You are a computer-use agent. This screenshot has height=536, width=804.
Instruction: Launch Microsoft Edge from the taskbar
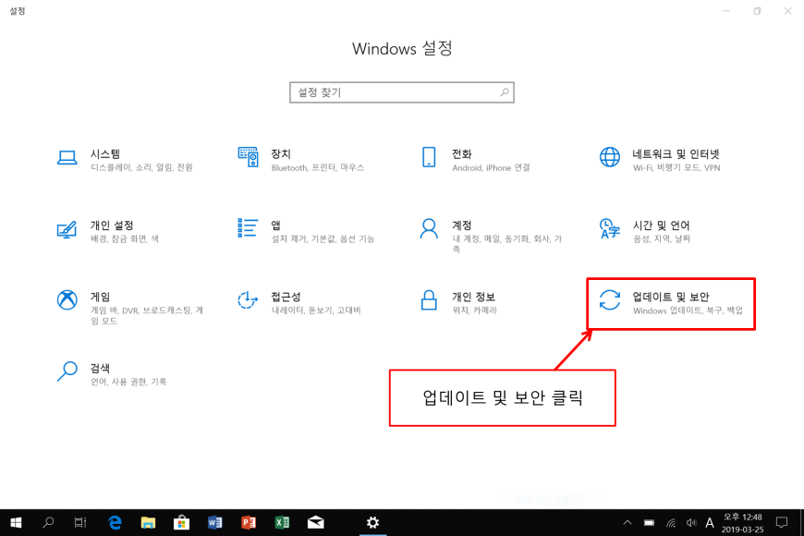pos(115,523)
